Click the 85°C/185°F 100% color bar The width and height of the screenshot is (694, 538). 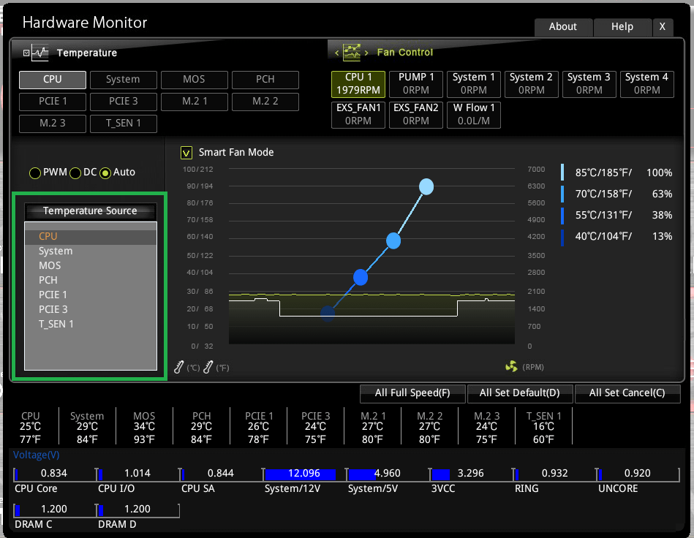(x=562, y=172)
